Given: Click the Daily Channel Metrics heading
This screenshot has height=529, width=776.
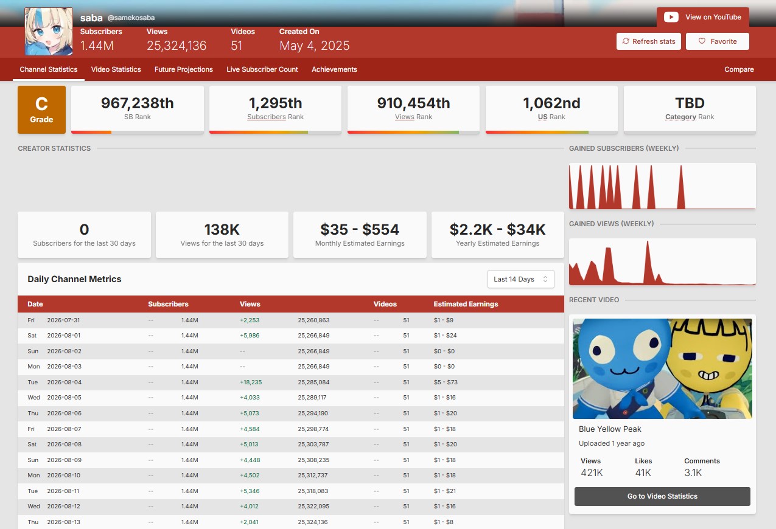Looking at the screenshot, I should 74,279.
